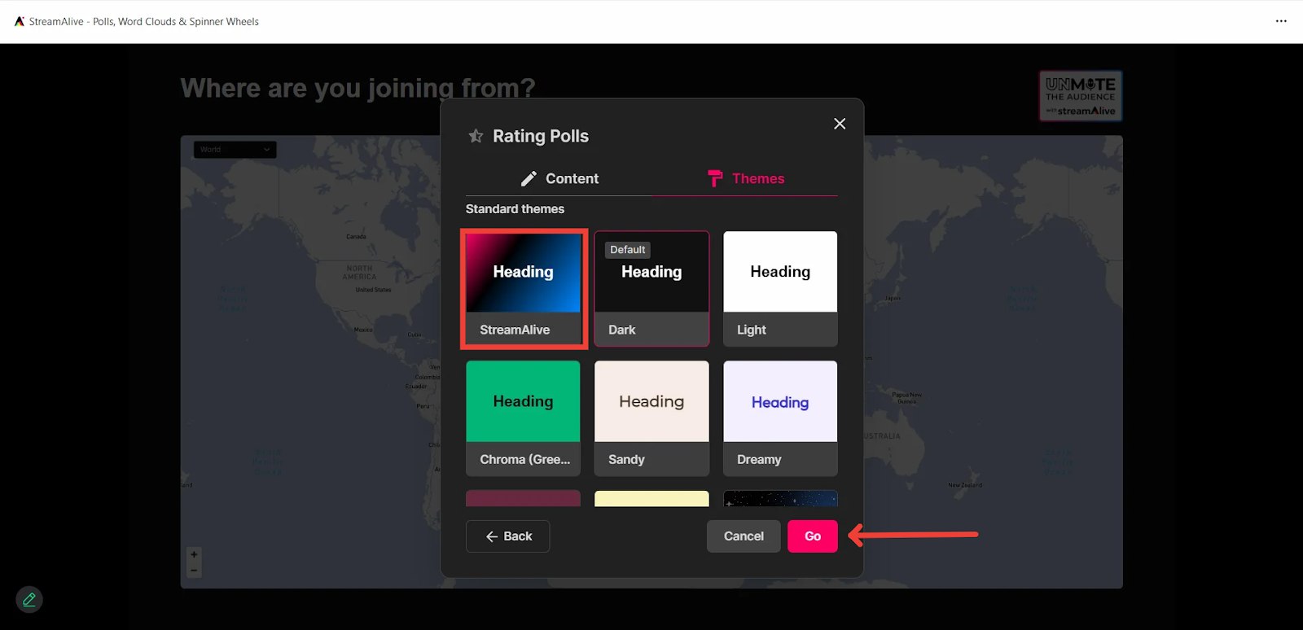Click the green pencil edit icon
The width and height of the screenshot is (1303, 630).
click(29, 600)
